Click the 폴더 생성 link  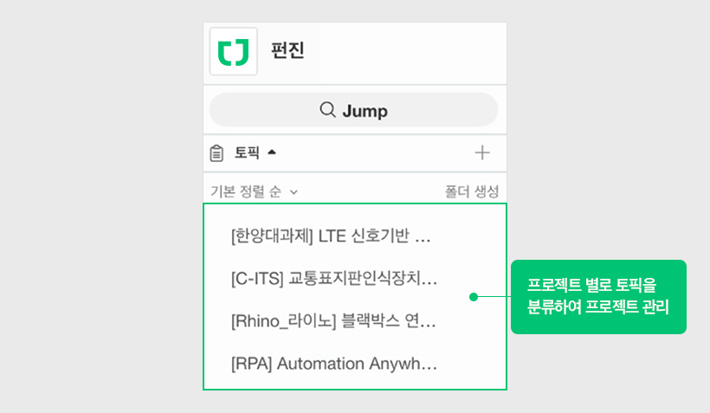pyautogui.click(x=472, y=191)
